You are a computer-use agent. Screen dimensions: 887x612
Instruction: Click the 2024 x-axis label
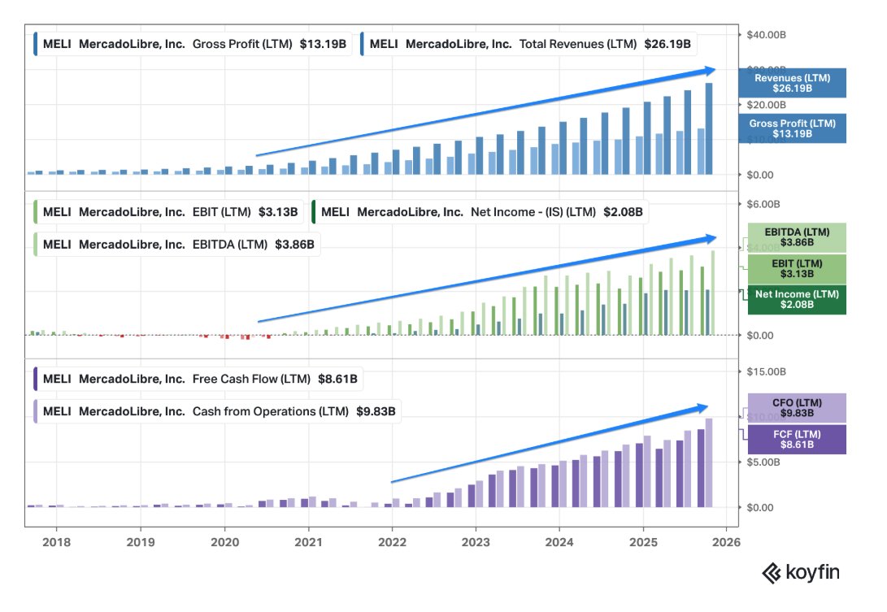point(559,542)
